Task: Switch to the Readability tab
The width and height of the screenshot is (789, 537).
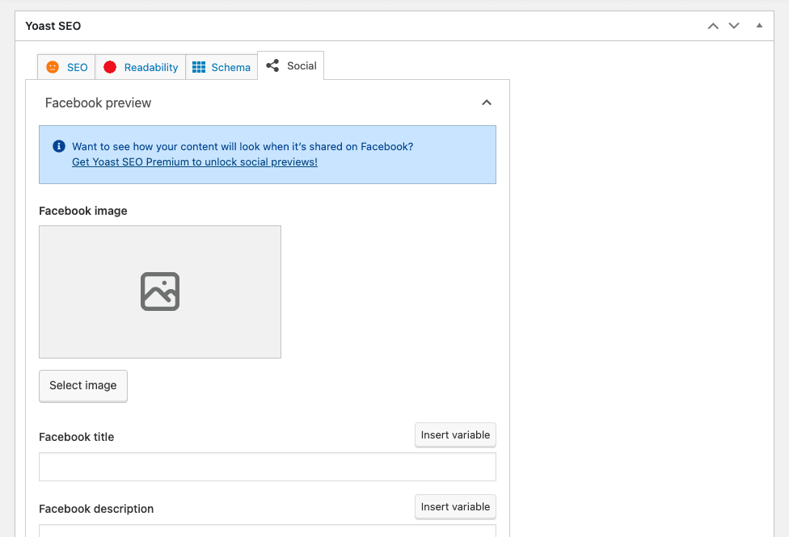Action: [141, 67]
